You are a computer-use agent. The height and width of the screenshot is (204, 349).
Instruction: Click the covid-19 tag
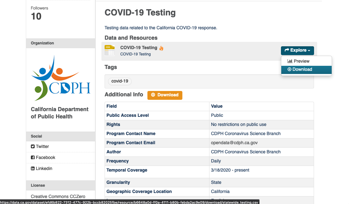(120, 81)
